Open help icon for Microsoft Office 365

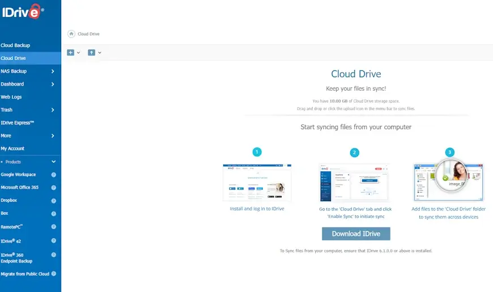[x=53, y=188]
